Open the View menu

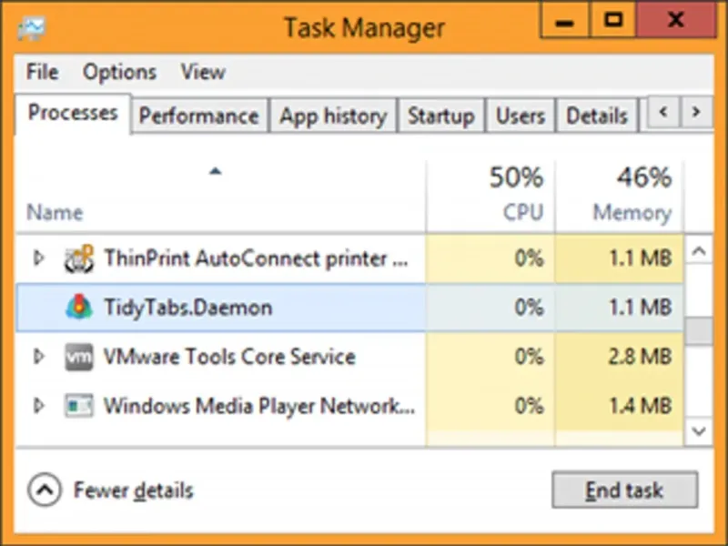[x=203, y=72]
